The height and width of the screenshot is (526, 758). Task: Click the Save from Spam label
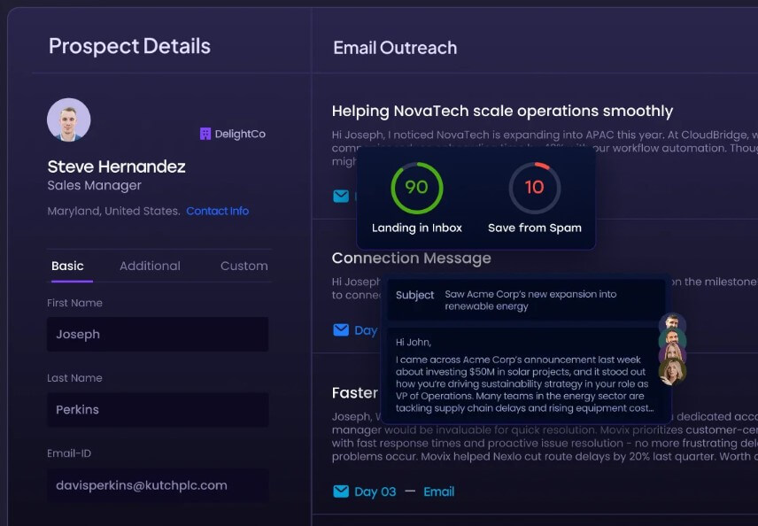535,228
